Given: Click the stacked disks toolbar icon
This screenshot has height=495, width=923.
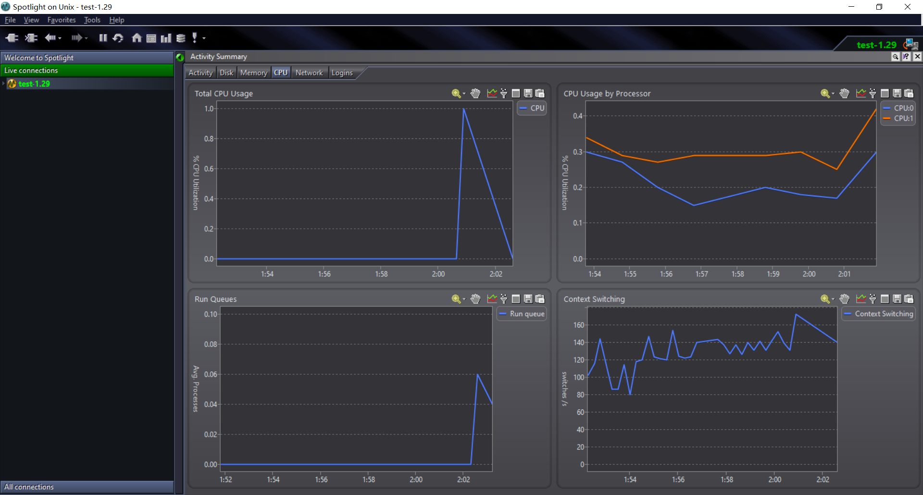Looking at the screenshot, I should click(x=181, y=38).
